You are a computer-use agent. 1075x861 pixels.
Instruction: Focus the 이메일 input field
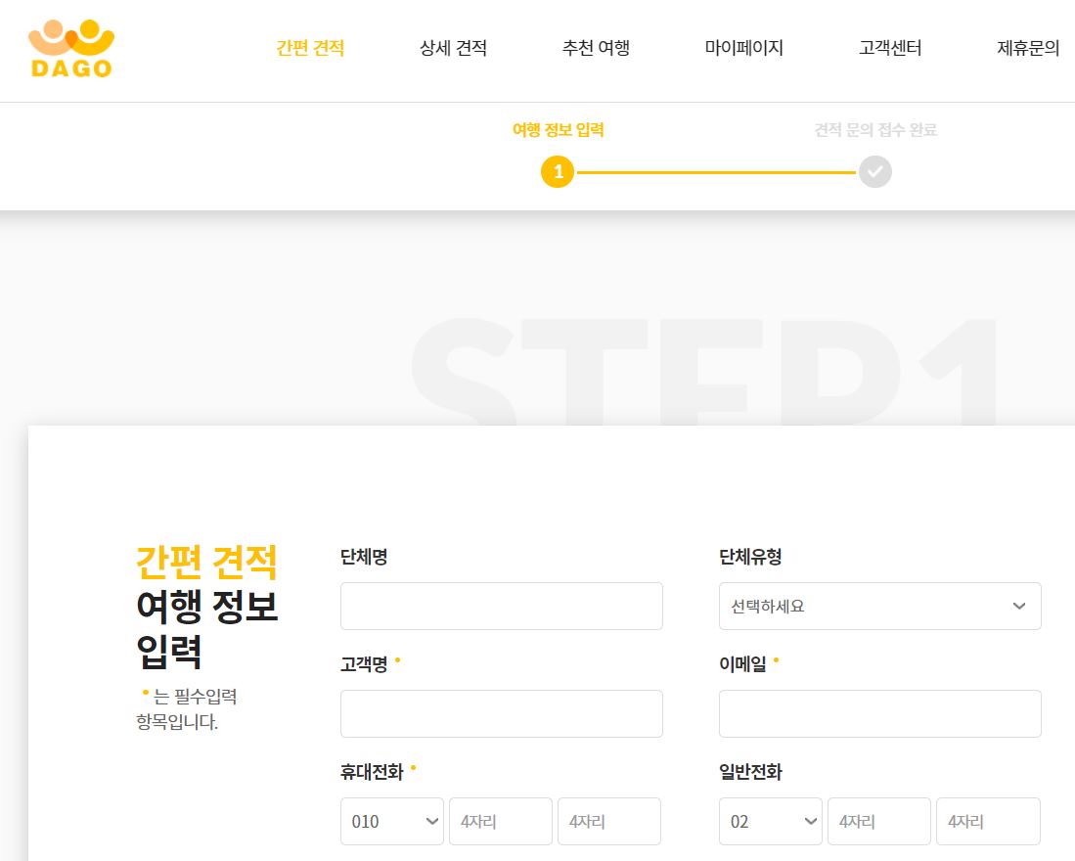pos(879,713)
